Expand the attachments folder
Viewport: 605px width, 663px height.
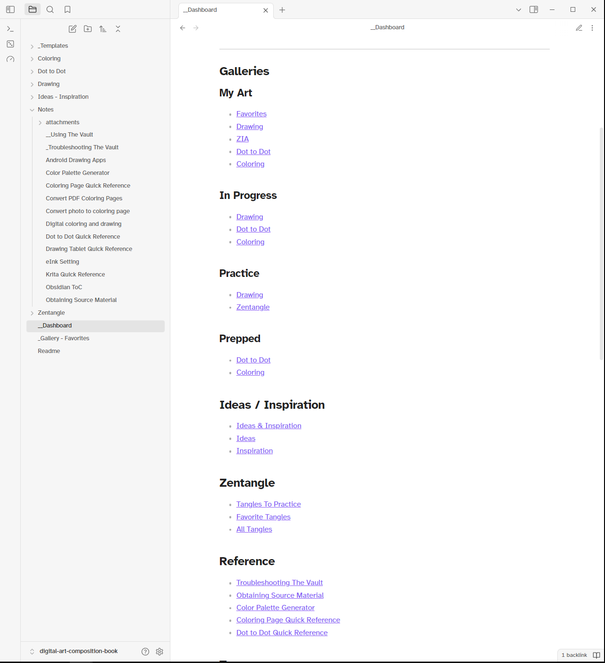(40, 122)
